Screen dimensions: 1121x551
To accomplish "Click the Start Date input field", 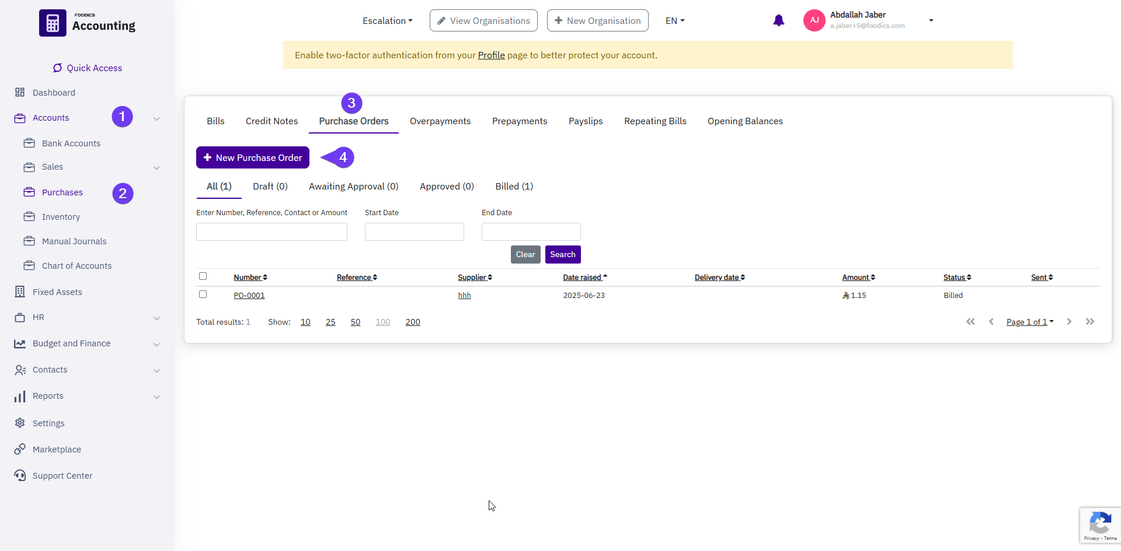I will point(414,231).
